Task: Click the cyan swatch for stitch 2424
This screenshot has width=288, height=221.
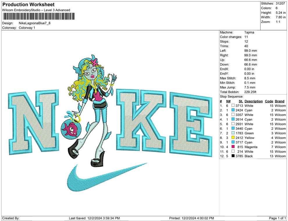Action: [233, 110]
